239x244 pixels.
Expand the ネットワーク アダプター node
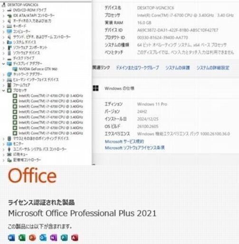point(3,74)
